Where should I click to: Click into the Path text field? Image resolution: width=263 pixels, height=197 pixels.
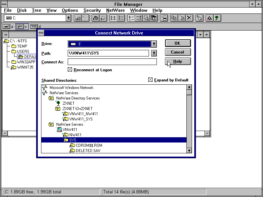(108, 53)
